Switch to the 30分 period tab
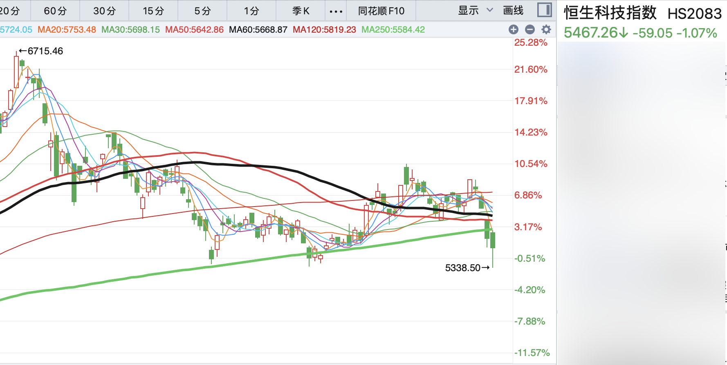Viewport: 727px width, 365px height. click(x=104, y=11)
